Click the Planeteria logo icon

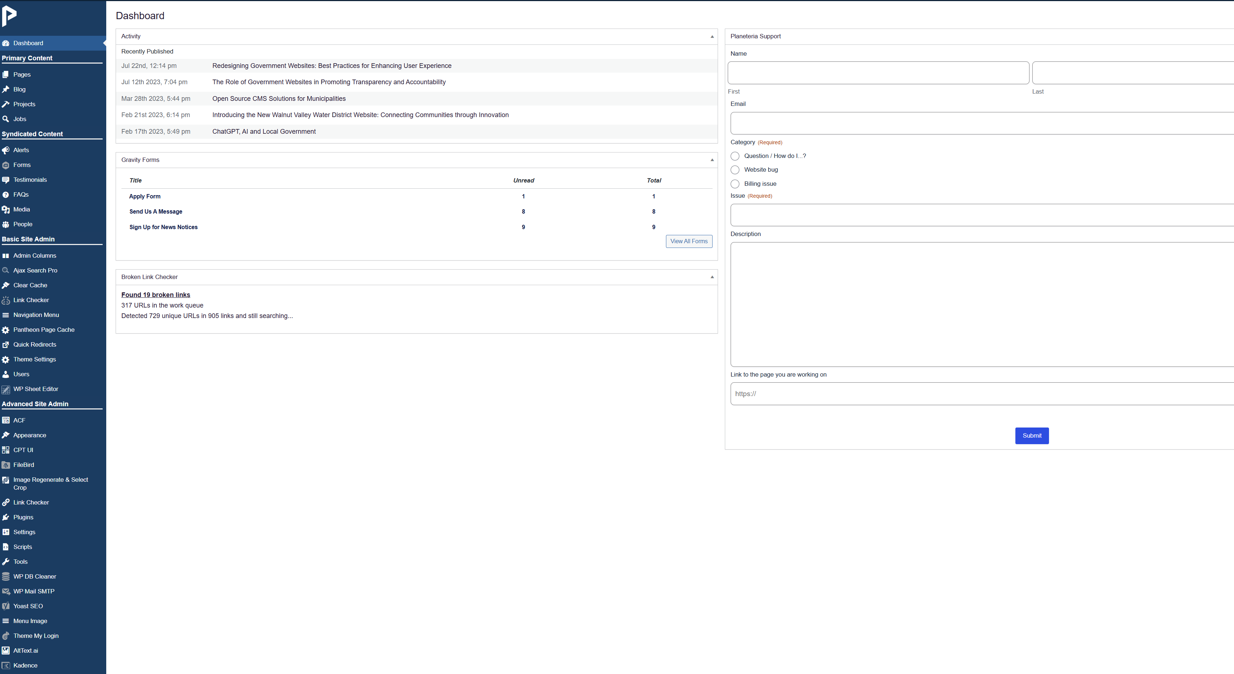click(9, 16)
